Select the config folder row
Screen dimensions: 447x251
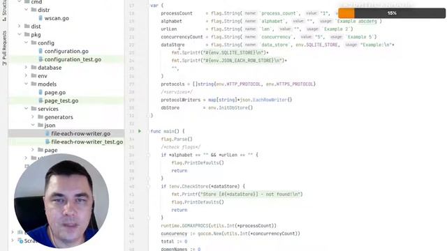tap(66, 43)
